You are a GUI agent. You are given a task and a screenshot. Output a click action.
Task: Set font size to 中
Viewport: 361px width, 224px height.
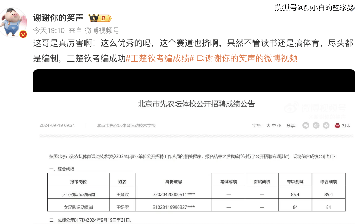point(274,126)
